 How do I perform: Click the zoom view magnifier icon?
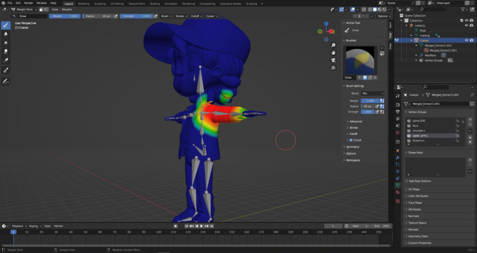pyautogui.click(x=334, y=46)
